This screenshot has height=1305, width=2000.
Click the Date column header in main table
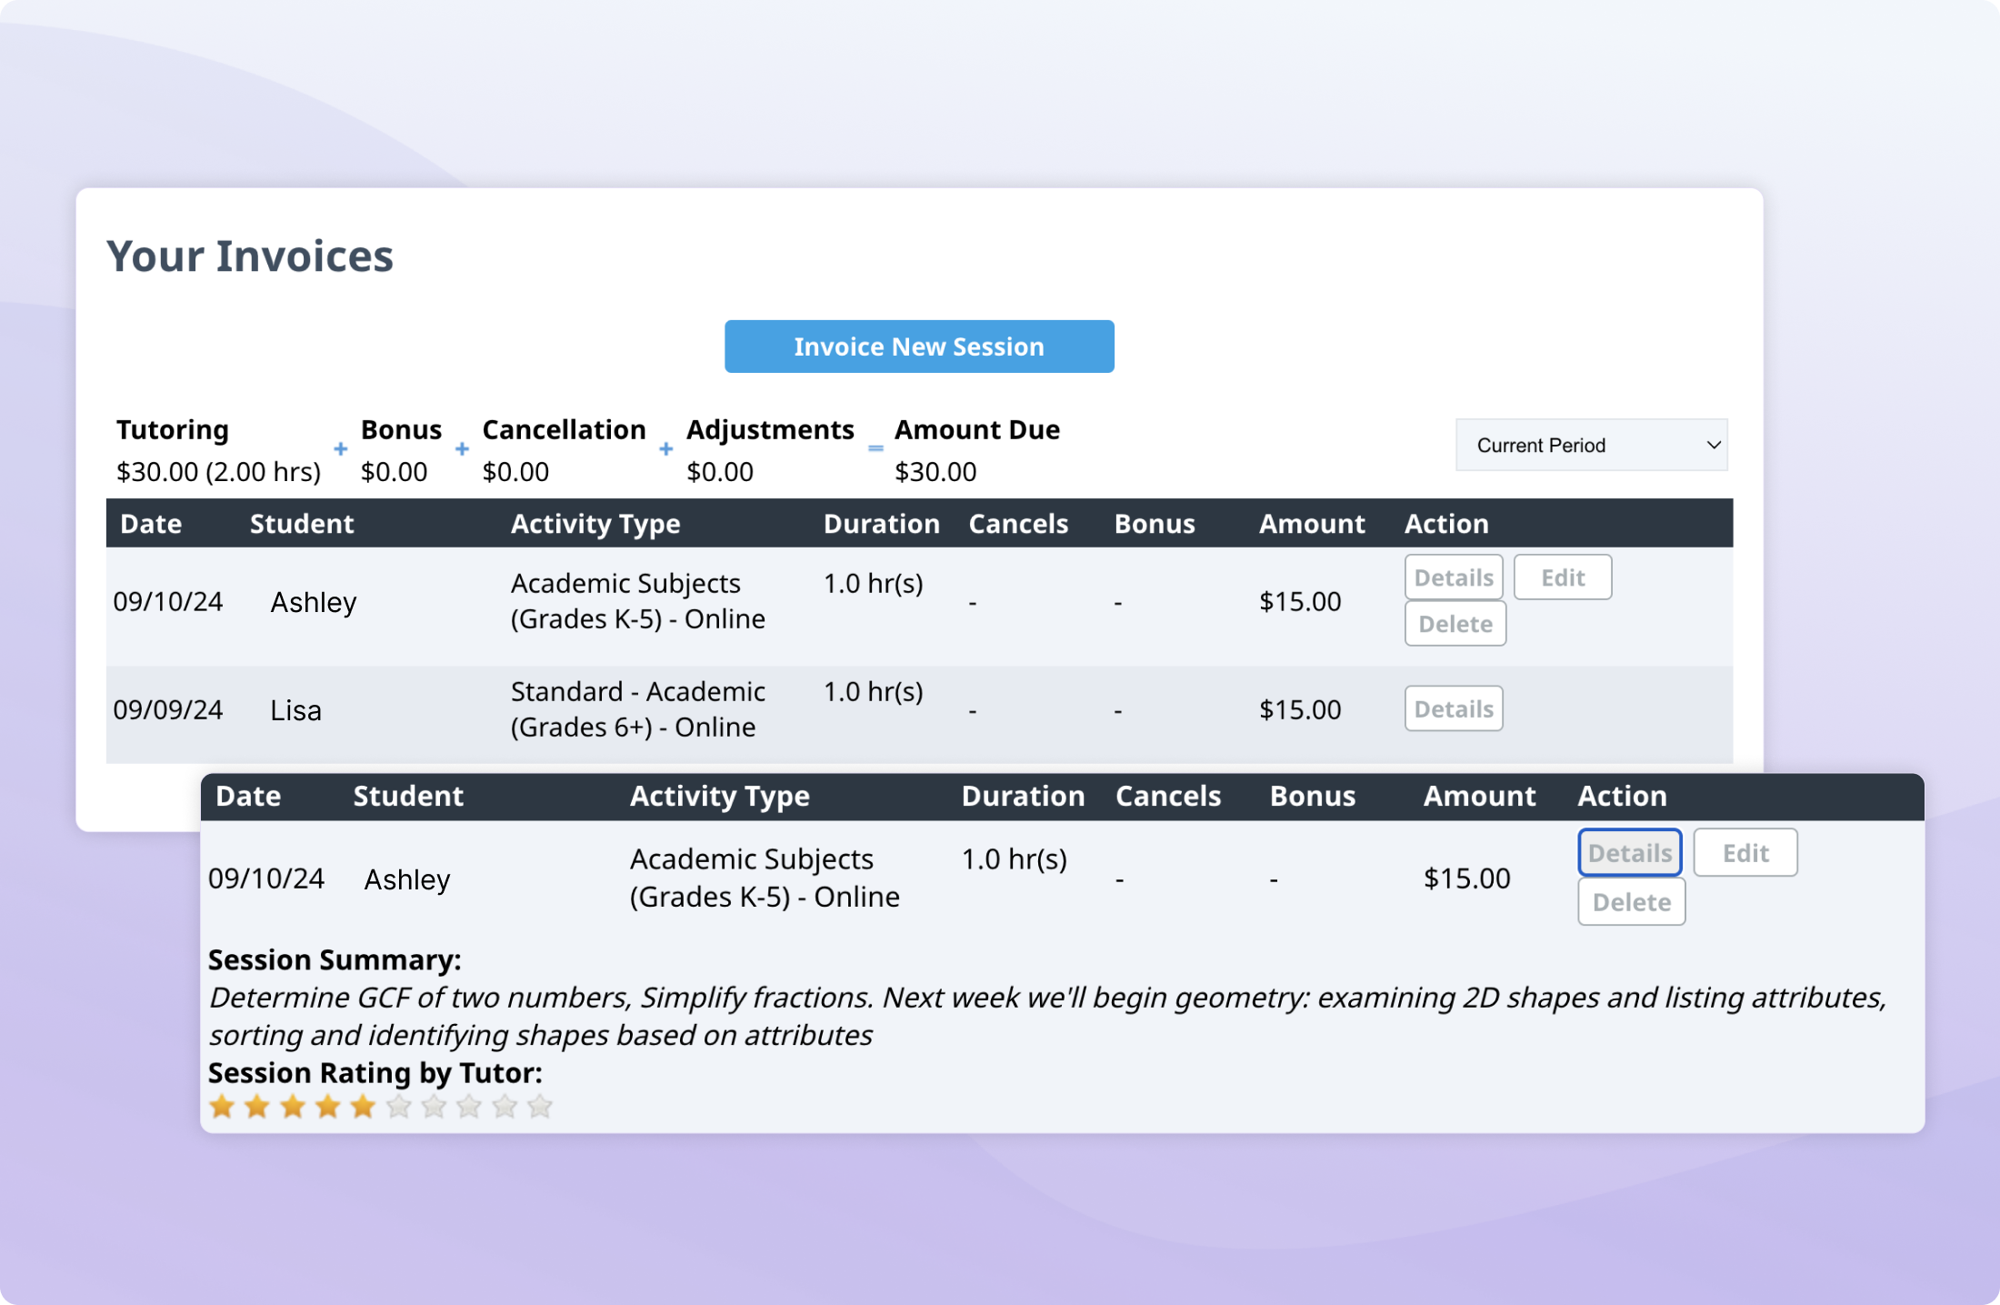pyautogui.click(x=151, y=524)
